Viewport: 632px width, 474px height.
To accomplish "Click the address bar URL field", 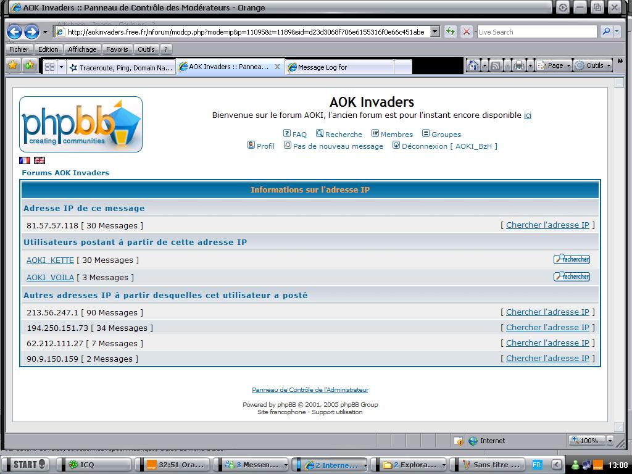I will coord(246,32).
